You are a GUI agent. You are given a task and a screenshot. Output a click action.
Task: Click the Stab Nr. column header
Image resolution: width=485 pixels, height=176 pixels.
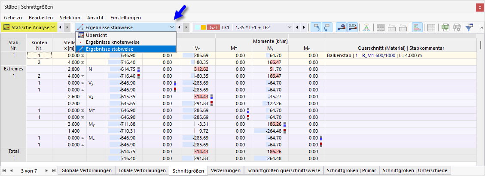(13, 45)
